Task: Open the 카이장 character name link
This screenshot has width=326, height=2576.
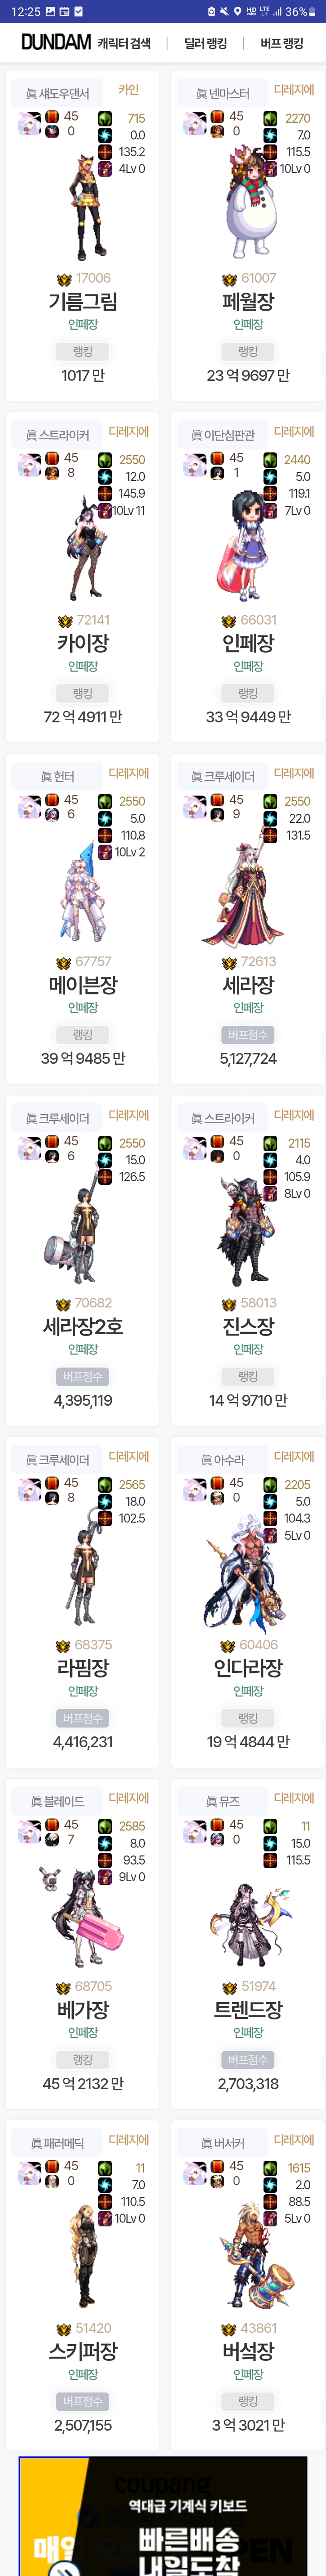Action: tap(82, 643)
